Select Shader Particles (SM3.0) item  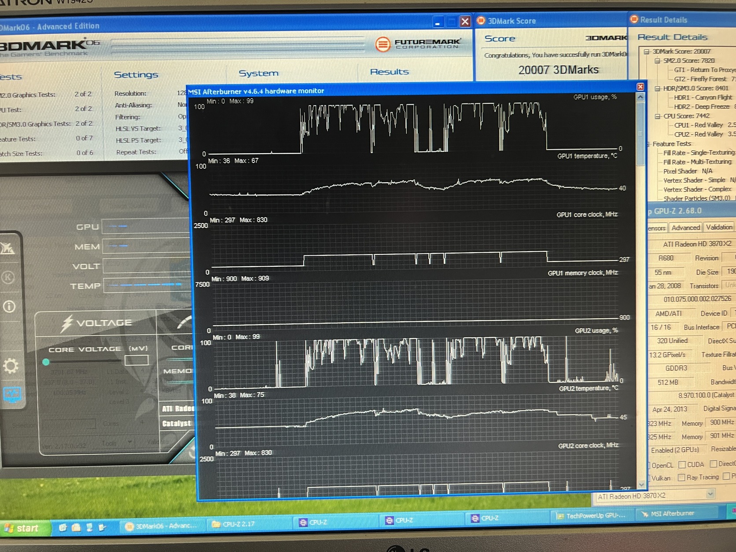point(697,199)
